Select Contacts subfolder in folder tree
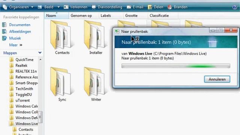Image resolution: width=240 pixels, height=135 pixels. tap(26, 129)
